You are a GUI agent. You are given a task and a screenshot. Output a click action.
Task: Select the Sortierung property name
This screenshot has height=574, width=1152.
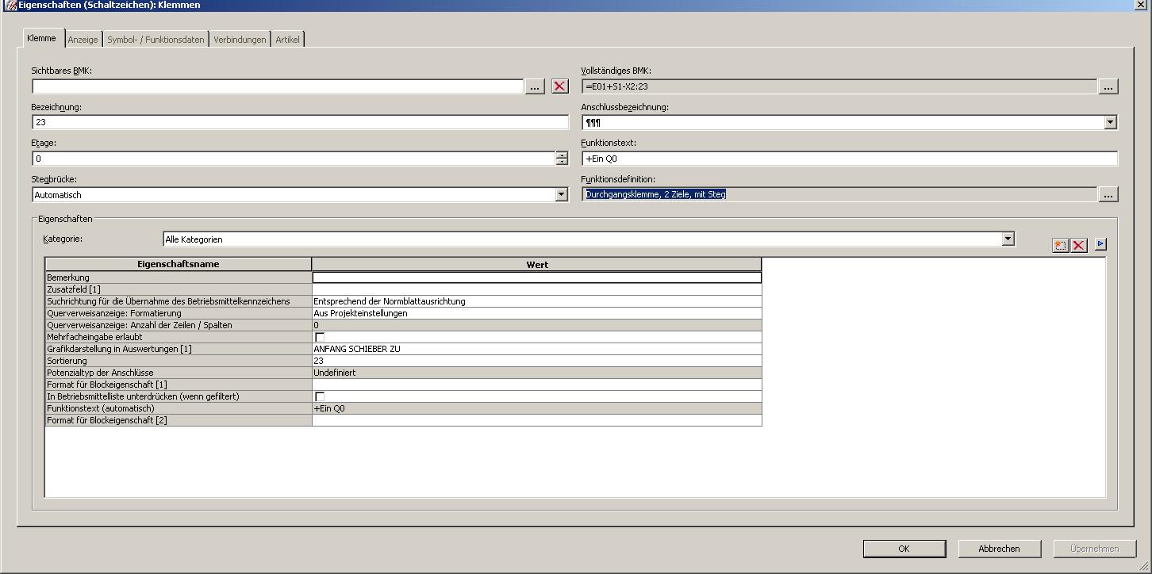tap(179, 361)
